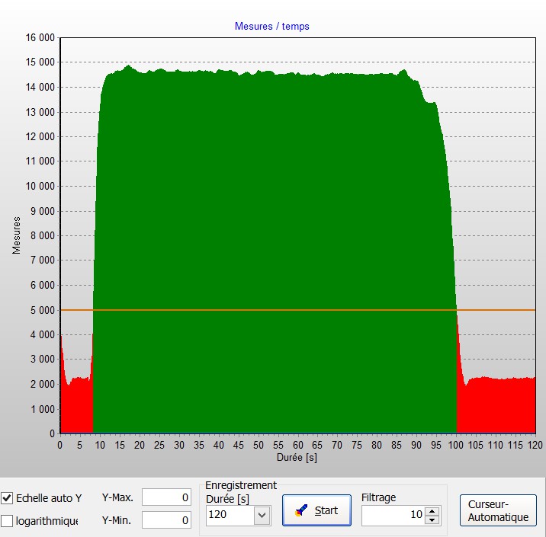Click the Curseur-Automatique button
This screenshot has height=537, width=546.
click(x=498, y=510)
